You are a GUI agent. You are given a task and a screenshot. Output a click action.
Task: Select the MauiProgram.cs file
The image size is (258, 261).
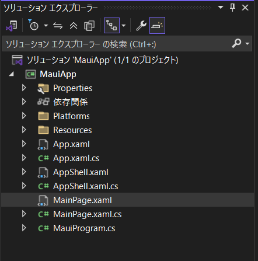pos(84,228)
